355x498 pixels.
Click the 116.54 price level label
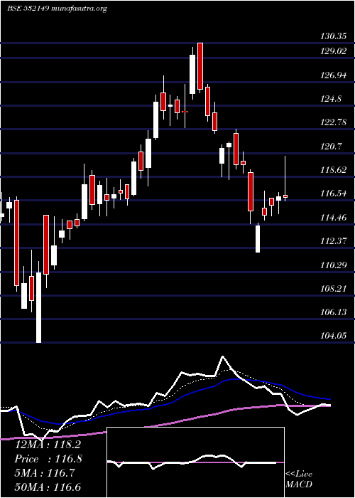333,194
